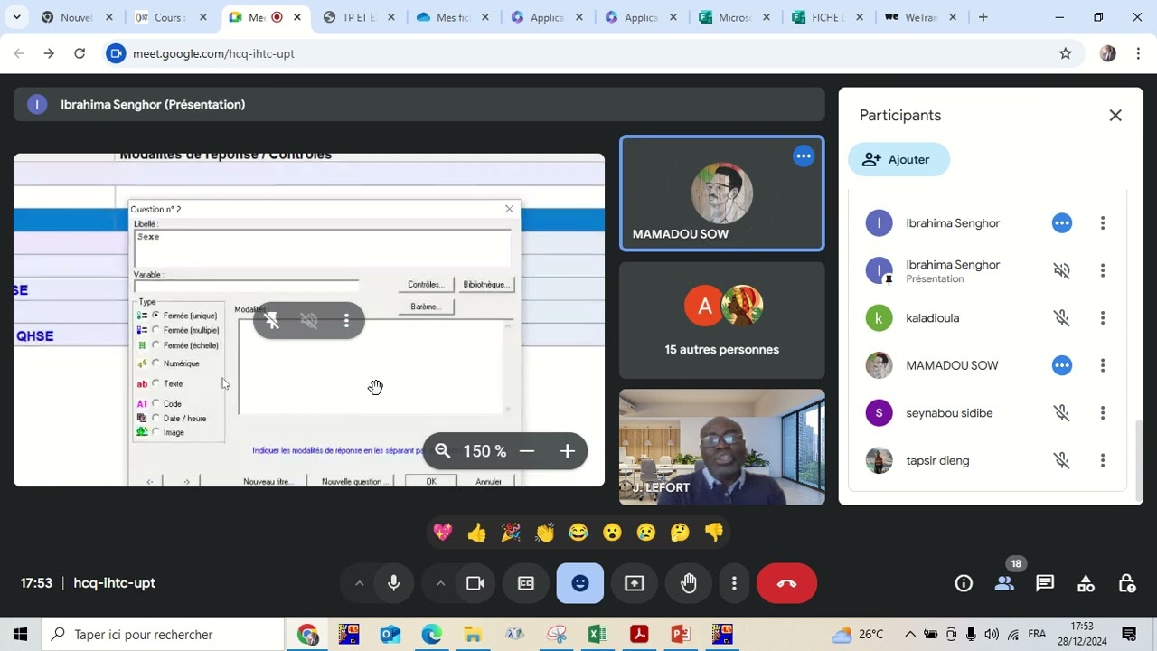Zoom out the presentation view
Screen dimensions: 1157x651
point(527,451)
